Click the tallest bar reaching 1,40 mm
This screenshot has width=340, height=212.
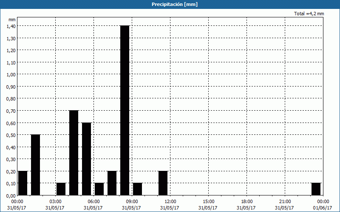(125, 110)
